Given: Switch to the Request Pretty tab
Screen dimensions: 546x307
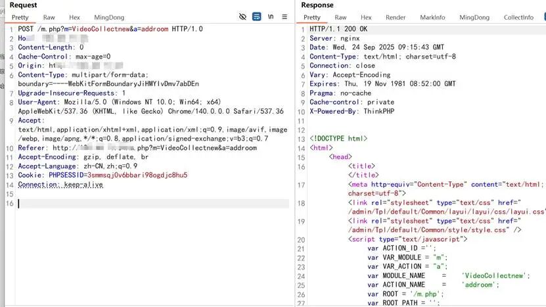Looking at the screenshot, I should (21, 17).
